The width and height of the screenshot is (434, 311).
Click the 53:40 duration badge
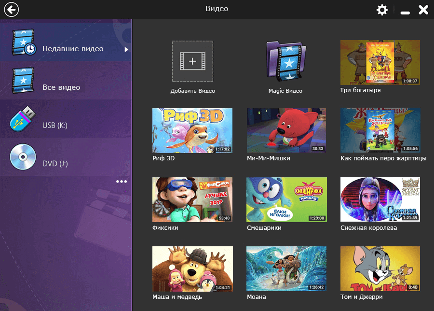(x=224, y=218)
